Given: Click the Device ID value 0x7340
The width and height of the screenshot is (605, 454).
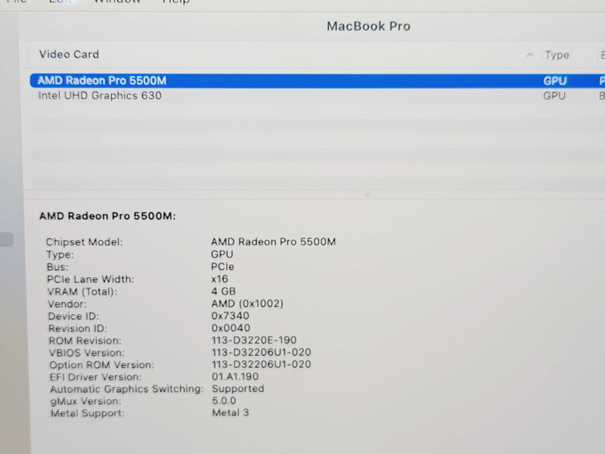Looking at the screenshot, I should point(231,316).
